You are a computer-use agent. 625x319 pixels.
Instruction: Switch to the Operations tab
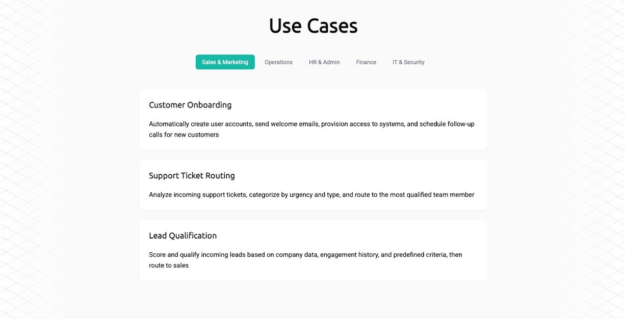tap(278, 62)
